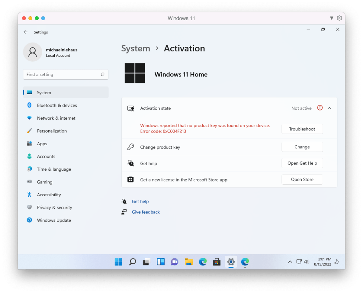363x293 pixels.
Task: Click the red activation warning icon
Action: pyautogui.click(x=320, y=108)
